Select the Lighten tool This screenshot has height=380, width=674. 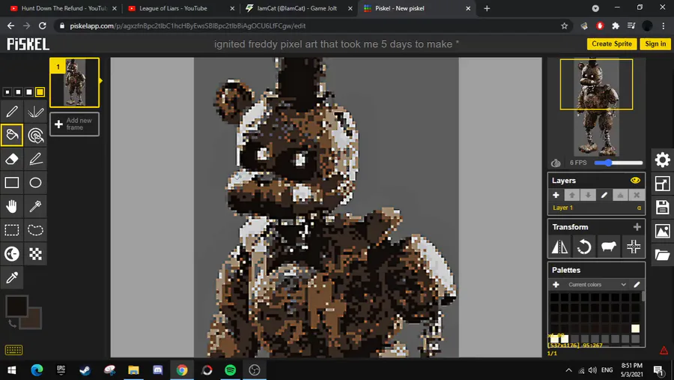11,253
